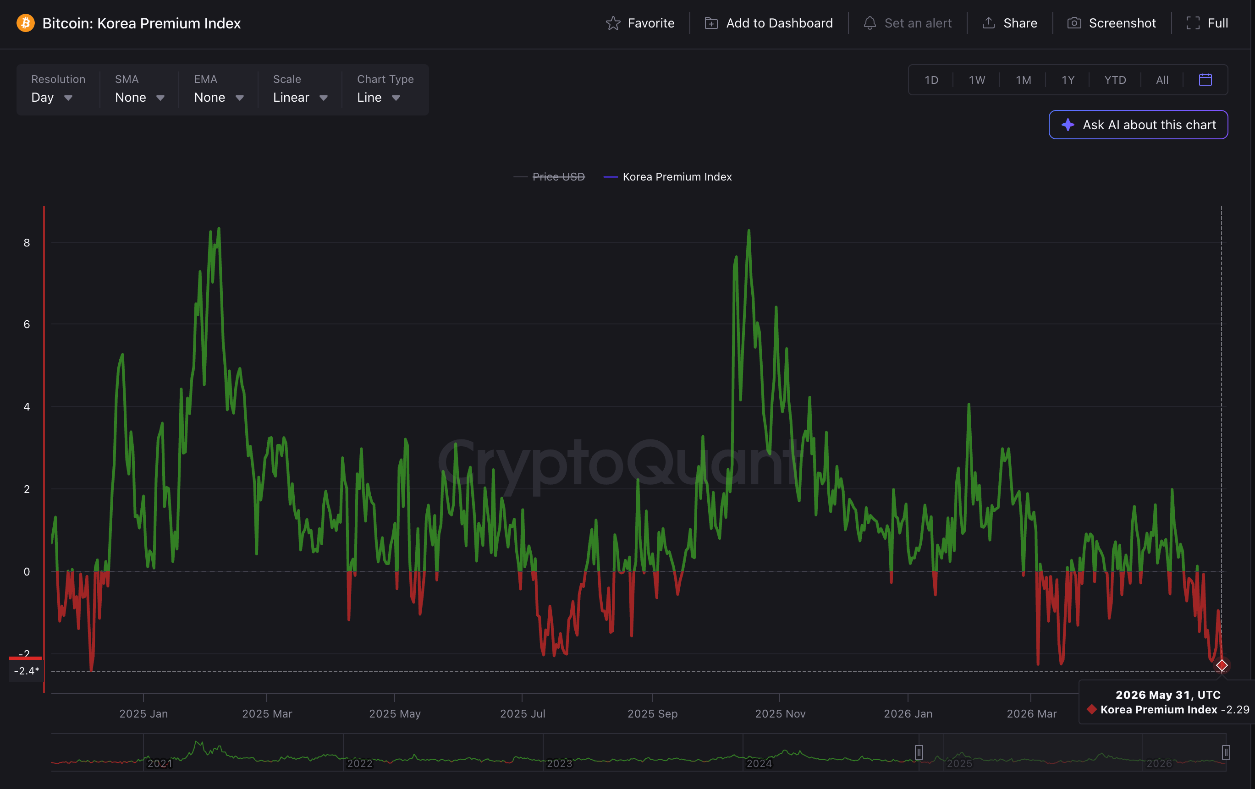Image resolution: width=1255 pixels, height=789 pixels.
Task: Select the All time range
Action: (1161, 80)
